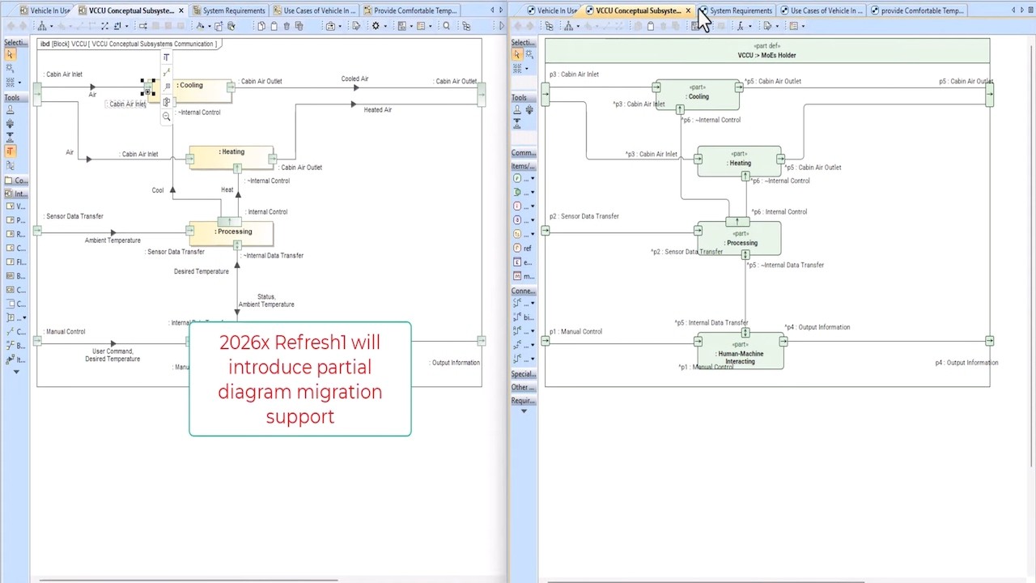Click the 'p4 : Output Information' label at right edge

tap(966, 363)
